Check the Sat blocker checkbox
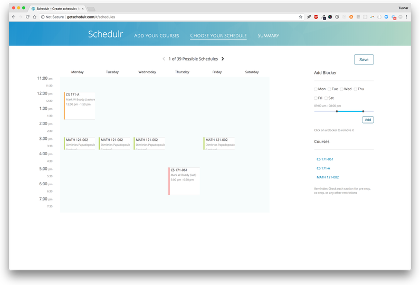This screenshot has height=285, width=420. pyautogui.click(x=326, y=98)
